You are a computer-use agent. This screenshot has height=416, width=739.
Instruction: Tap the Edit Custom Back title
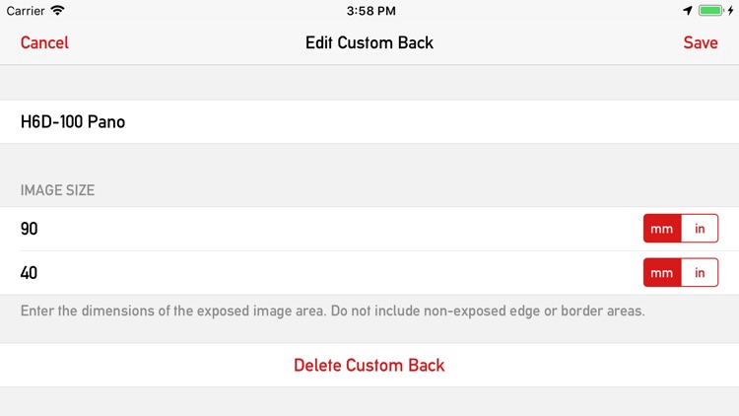coord(369,42)
